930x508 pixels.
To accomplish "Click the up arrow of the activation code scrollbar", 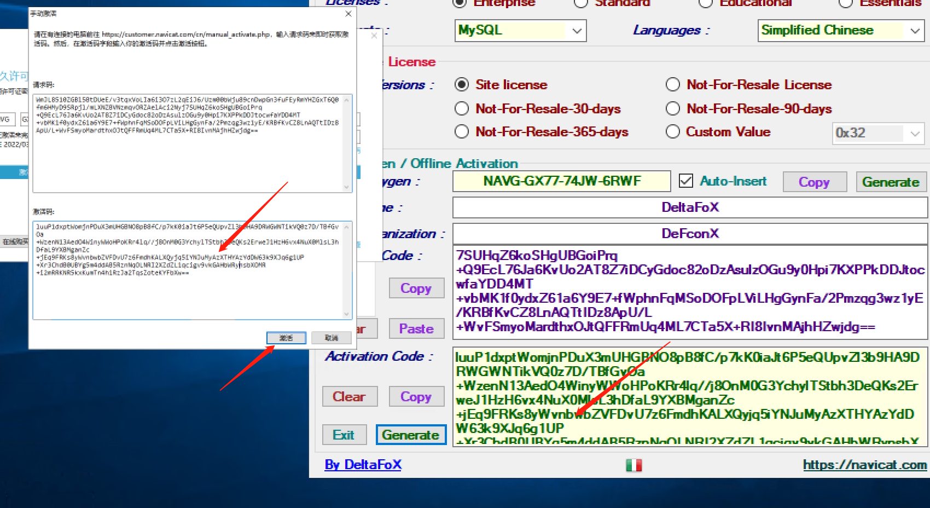I will tap(347, 226).
